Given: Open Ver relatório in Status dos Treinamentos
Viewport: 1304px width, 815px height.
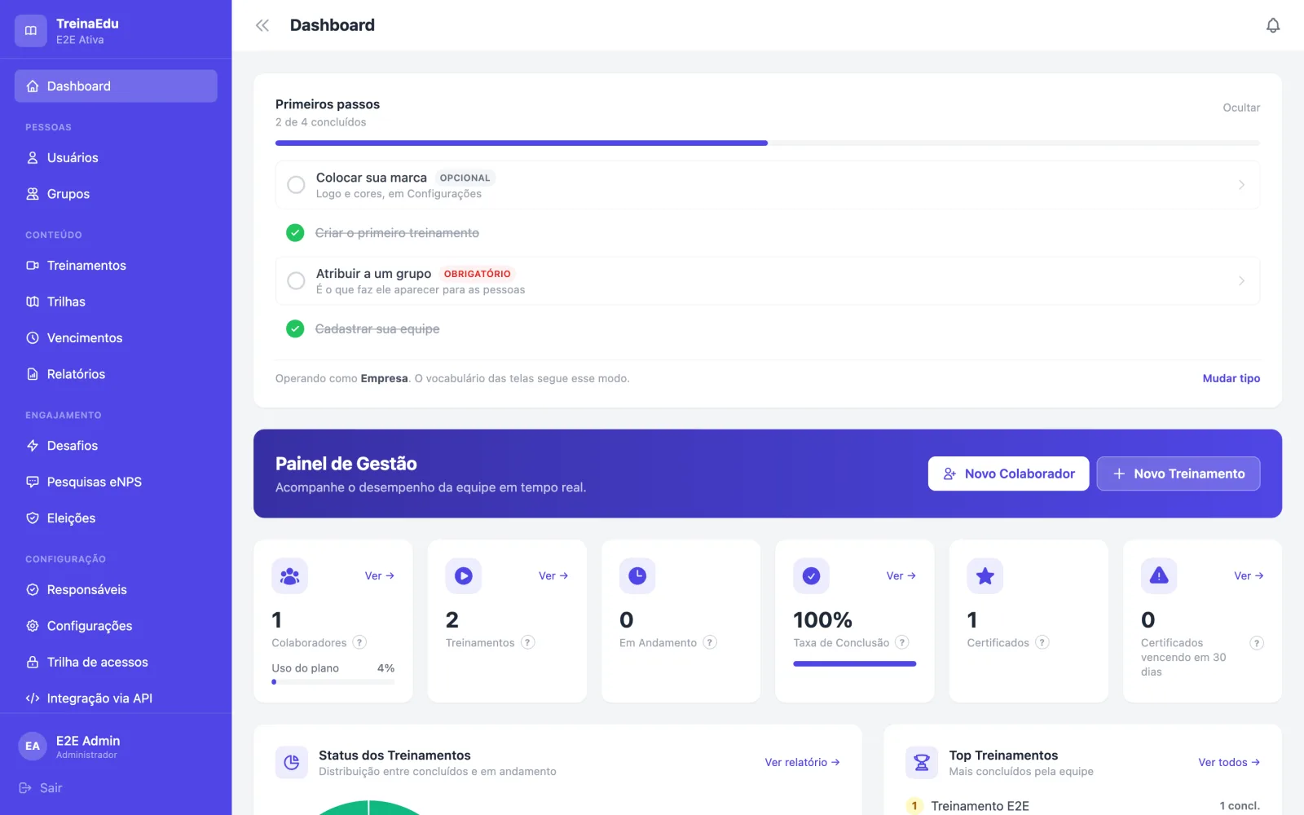Looking at the screenshot, I should [802, 763].
